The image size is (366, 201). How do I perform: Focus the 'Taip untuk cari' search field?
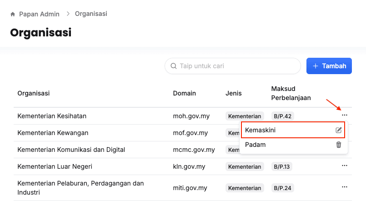click(236, 66)
